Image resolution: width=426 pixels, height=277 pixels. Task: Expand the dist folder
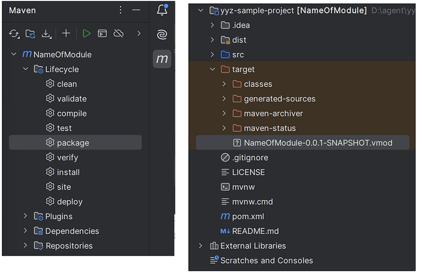[212, 40]
